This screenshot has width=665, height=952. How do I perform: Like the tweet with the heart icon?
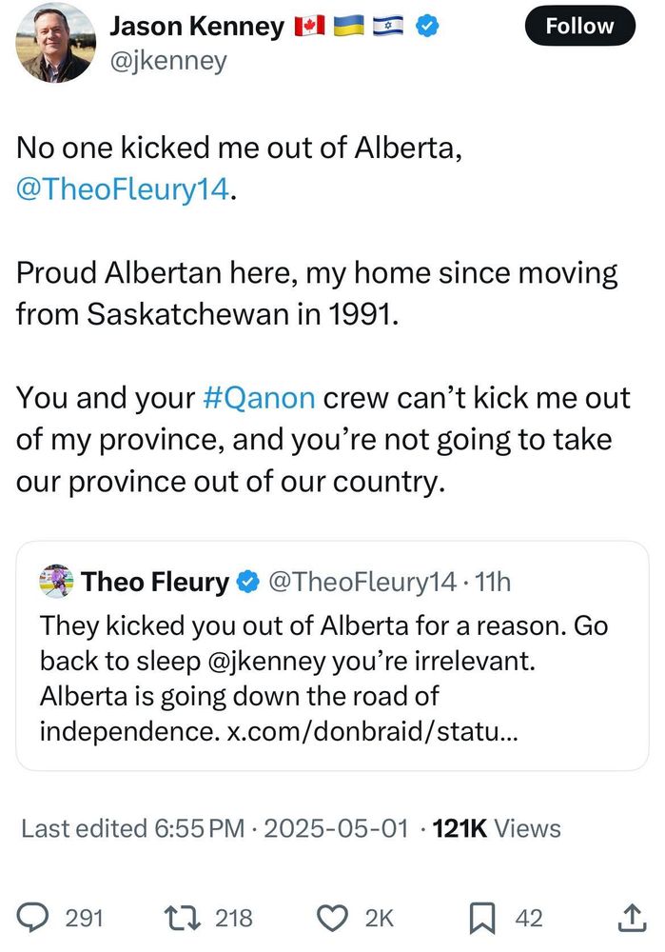tap(333, 918)
